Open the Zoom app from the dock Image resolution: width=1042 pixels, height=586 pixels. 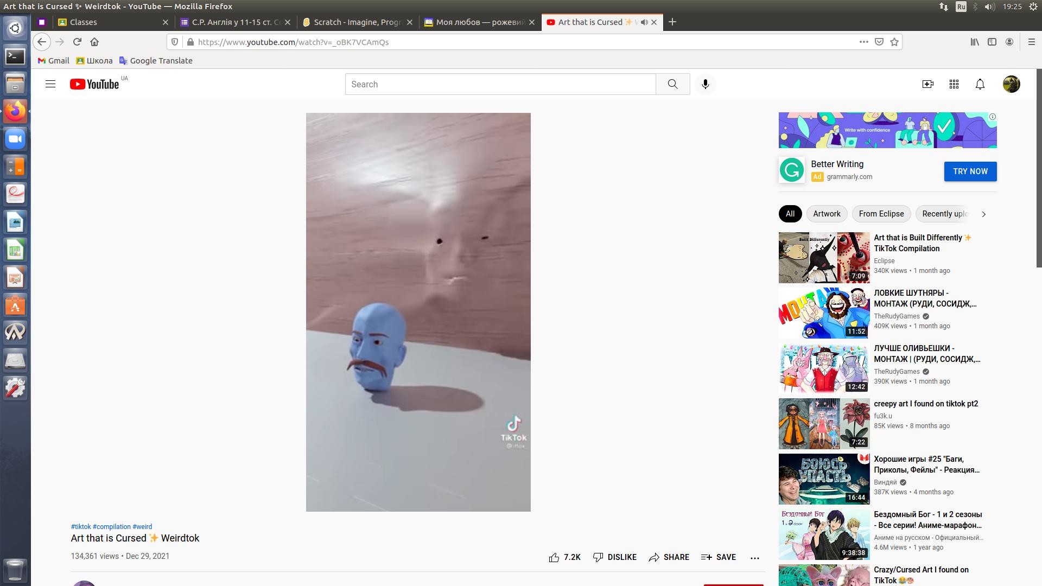pyautogui.click(x=15, y=139)
